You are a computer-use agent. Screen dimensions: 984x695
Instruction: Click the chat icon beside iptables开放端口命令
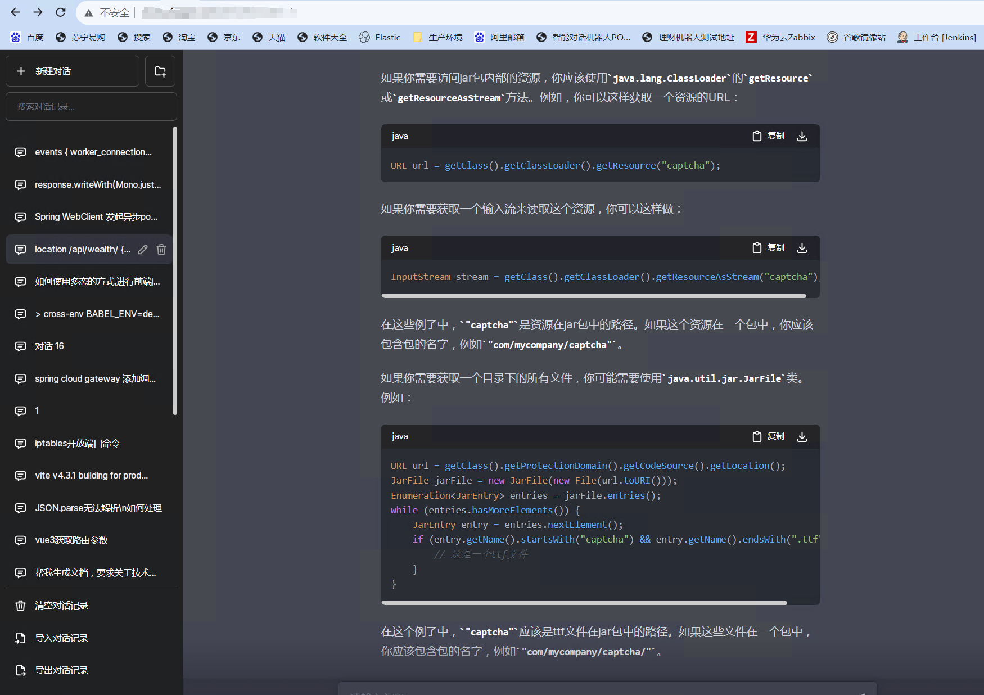[21, 444]
